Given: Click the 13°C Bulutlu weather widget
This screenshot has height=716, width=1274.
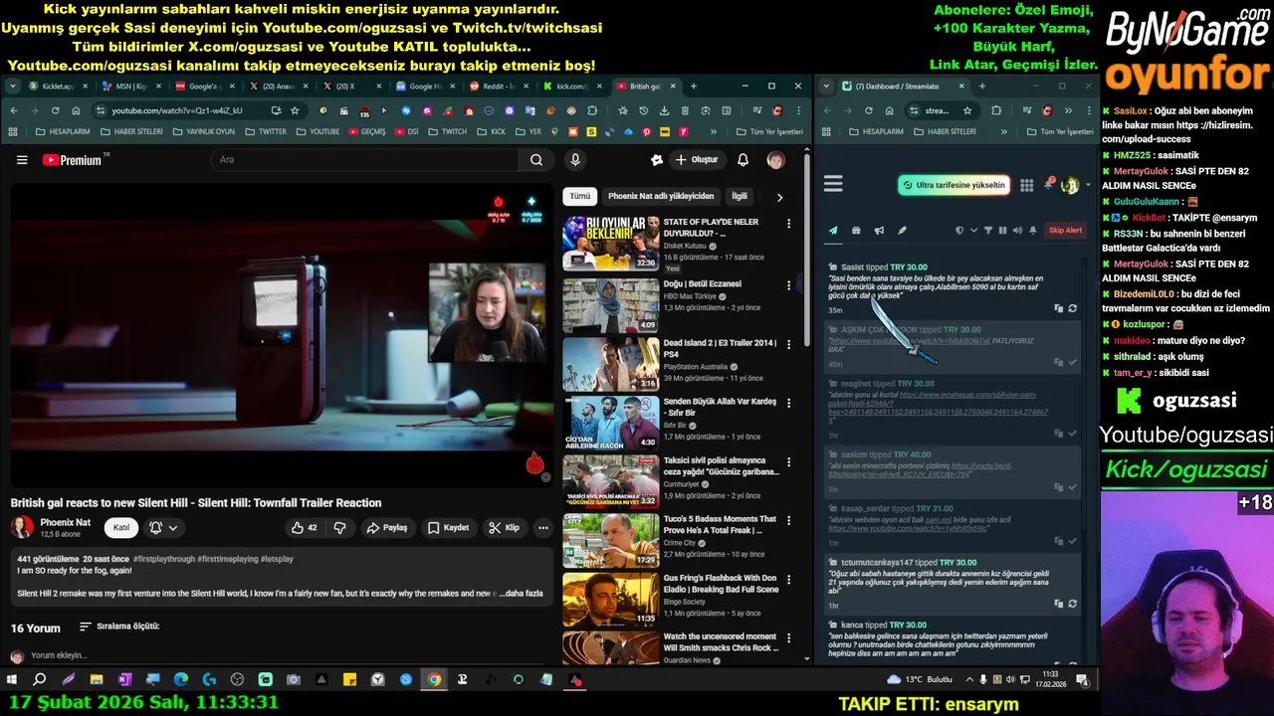Looking at the screenshot, I should [x=920, y=680].
